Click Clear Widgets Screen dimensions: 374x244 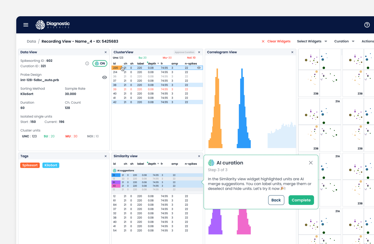(x=279, y=41)
